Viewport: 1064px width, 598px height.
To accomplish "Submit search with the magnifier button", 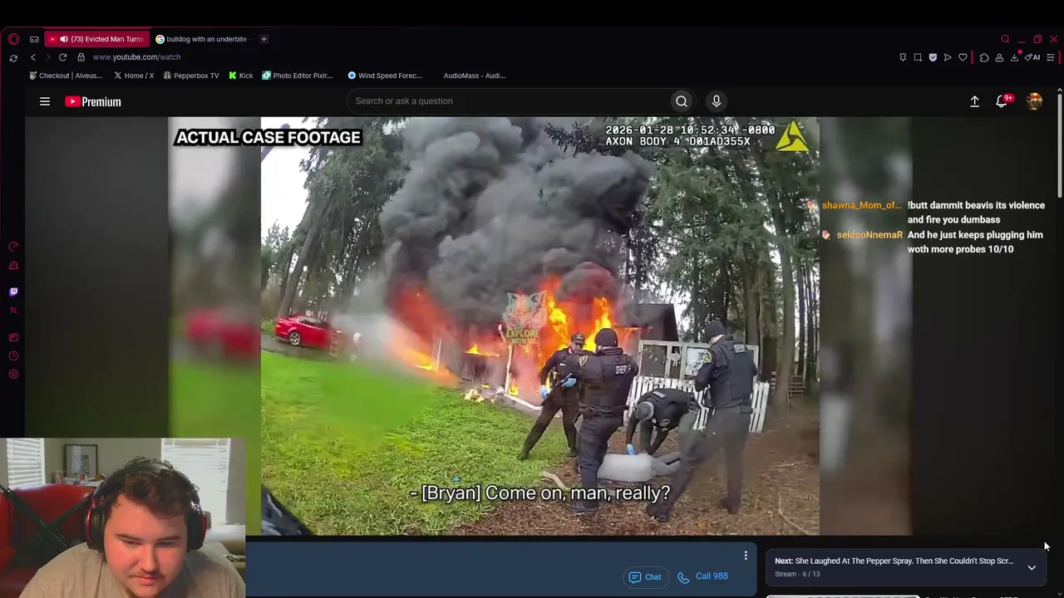I will [682, 101].
